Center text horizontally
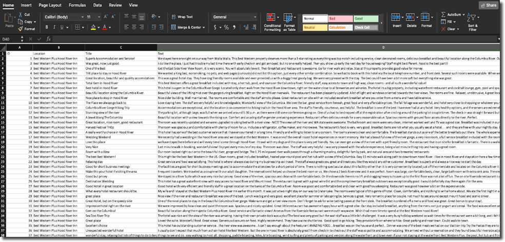The image size is (505, 242). pos(134,27)
